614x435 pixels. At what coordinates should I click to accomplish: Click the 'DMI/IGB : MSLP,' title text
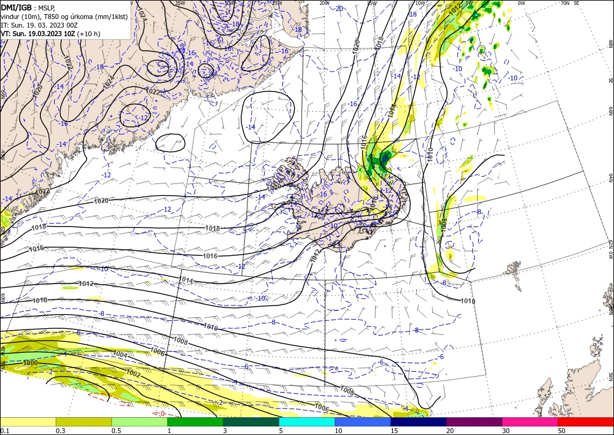[x=28, y=7]
